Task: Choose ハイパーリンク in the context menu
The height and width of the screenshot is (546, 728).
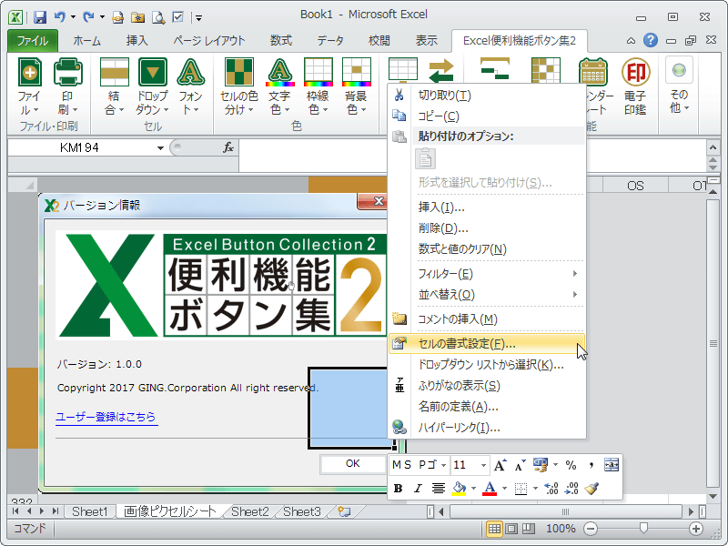Action: 487,427
